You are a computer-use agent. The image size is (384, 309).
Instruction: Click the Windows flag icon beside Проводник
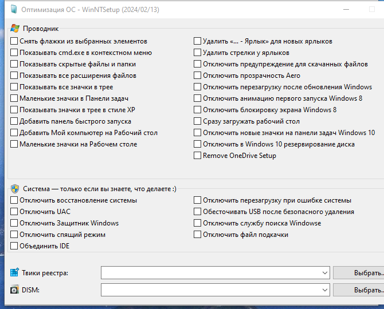point(15,29)
